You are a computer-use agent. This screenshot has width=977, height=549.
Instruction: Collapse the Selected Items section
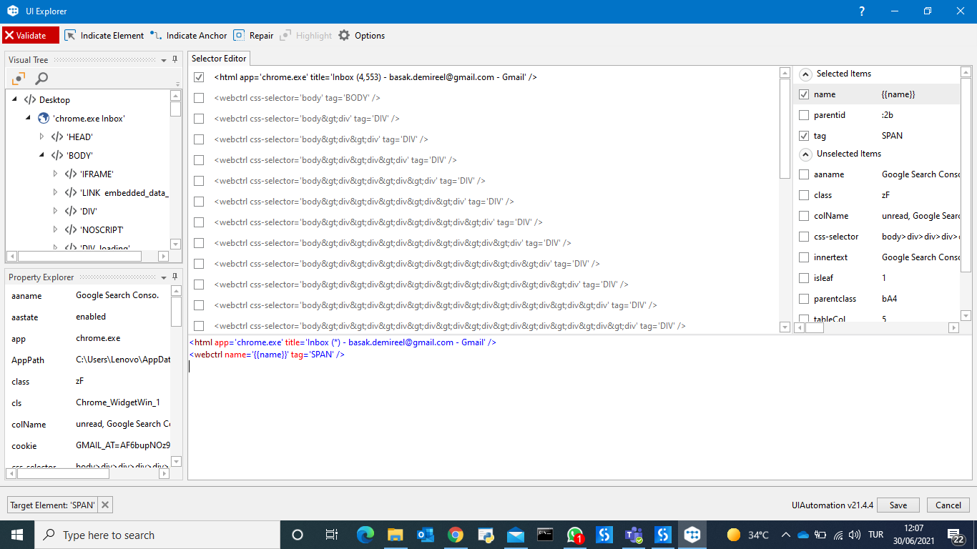click(805, 74)
